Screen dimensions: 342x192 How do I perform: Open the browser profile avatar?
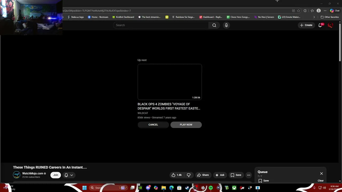click(318, 11)
